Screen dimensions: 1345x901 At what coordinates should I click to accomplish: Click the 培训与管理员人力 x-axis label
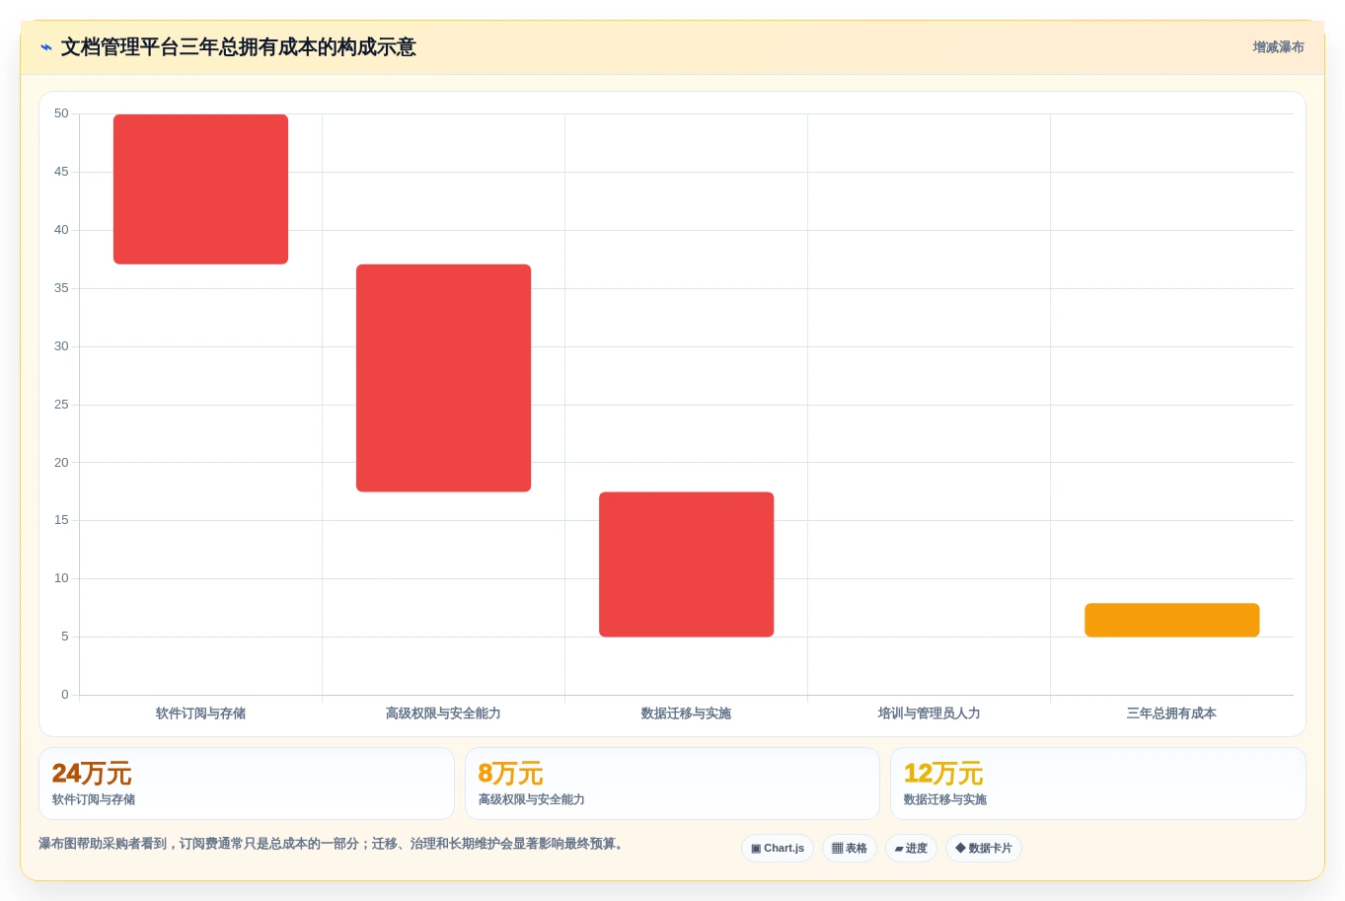click(x=929, y=713)
